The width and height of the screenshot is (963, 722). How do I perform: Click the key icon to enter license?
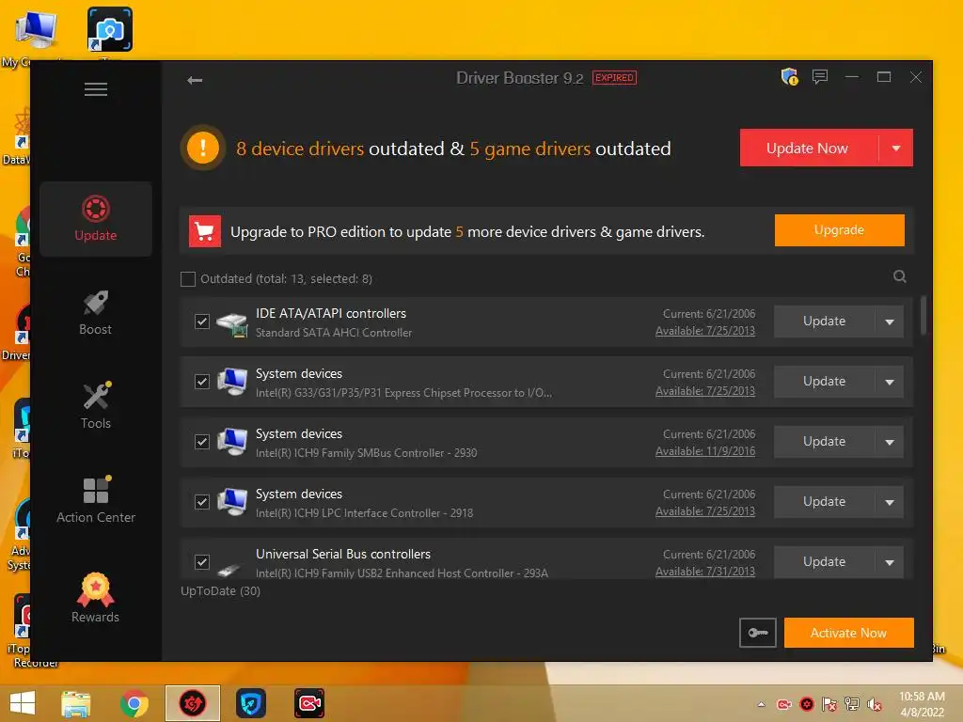coord(757,633)
